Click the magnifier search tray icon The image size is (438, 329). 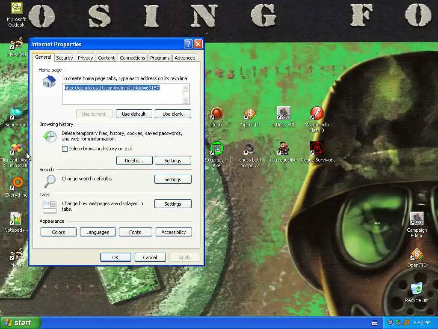(407, 323)
